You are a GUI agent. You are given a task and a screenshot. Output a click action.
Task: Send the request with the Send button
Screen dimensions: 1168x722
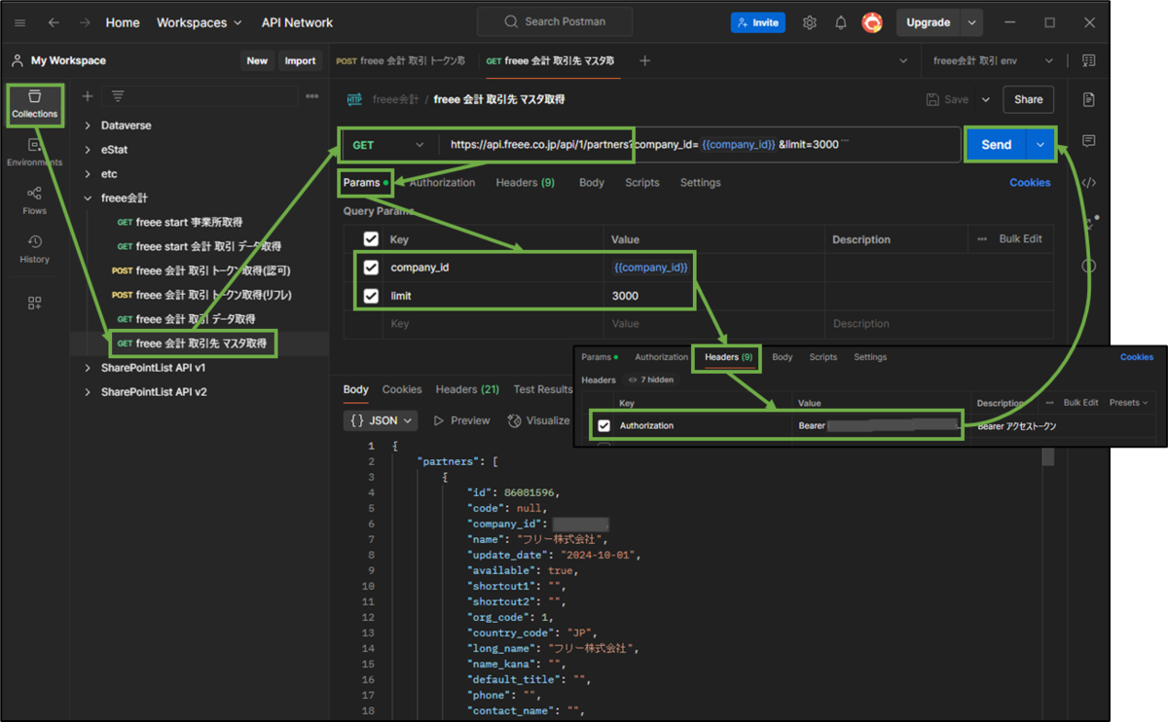click(996, 144)
